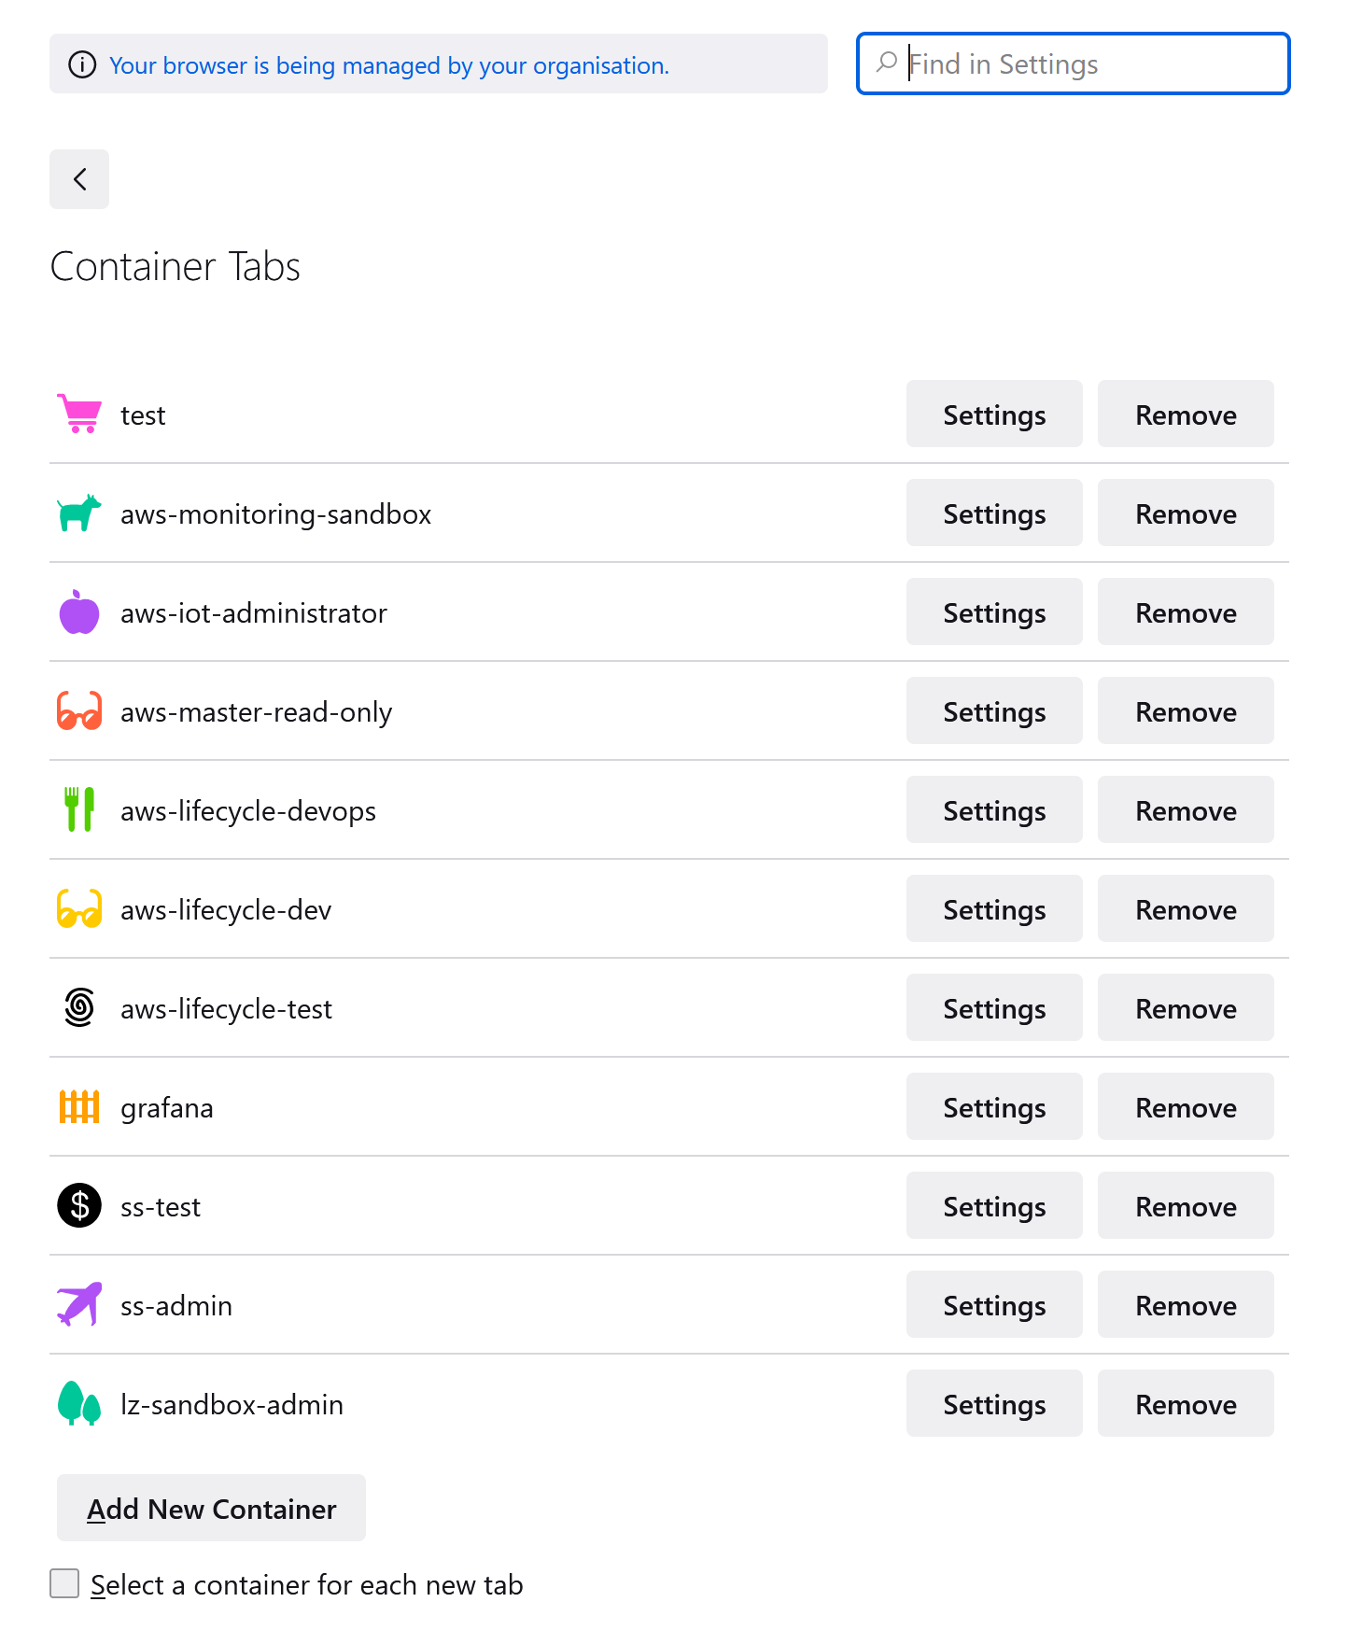
Task: Click the purple fruit icon for aws-iot-administrator
Action: [78, 611]
